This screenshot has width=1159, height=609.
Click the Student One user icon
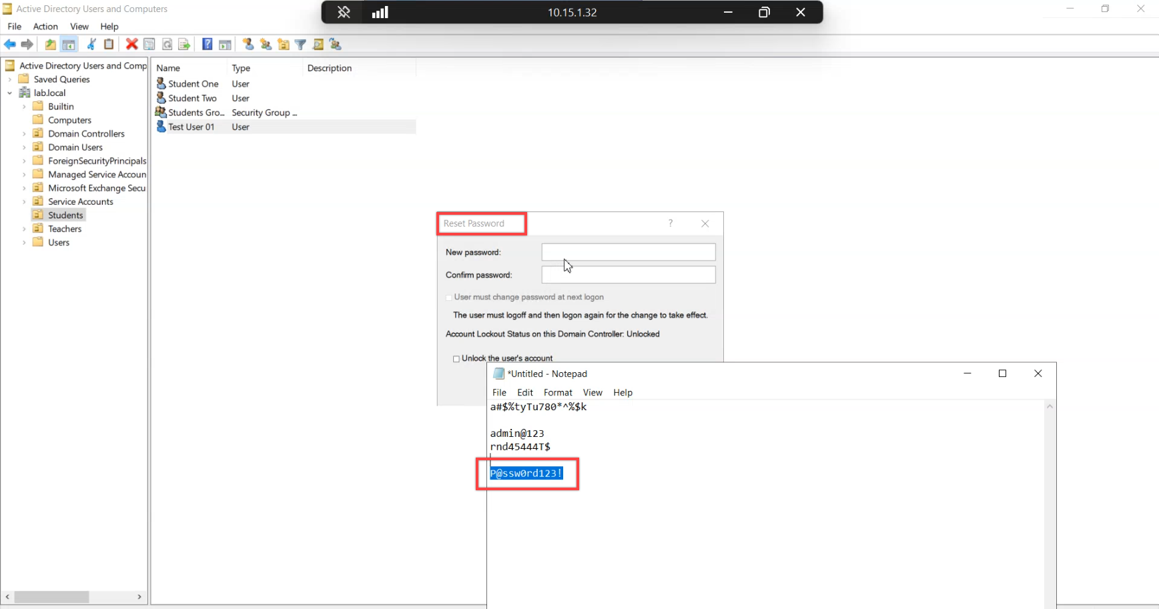[161, 83]
